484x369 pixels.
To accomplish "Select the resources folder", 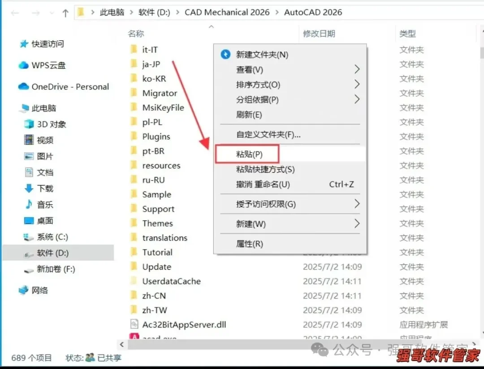I will coord(161,165).
